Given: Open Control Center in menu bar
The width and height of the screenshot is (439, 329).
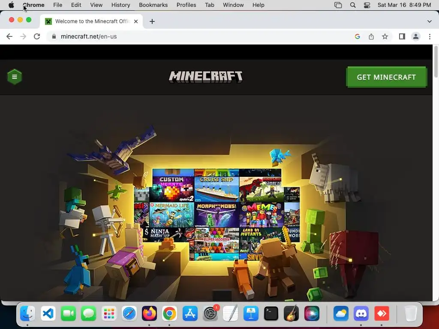Looking at the screenshot, I should 367,5.
